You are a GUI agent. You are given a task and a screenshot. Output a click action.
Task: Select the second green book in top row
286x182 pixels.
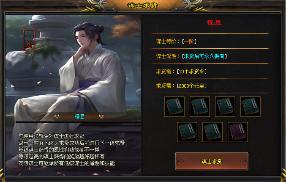[x=200, y=107]
